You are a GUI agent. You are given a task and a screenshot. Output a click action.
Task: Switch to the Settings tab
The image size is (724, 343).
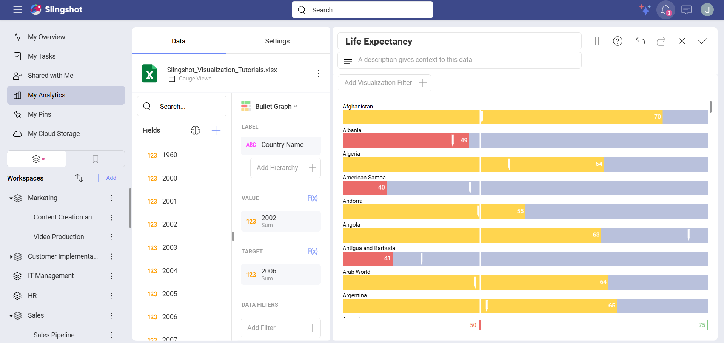pos(277,41)
